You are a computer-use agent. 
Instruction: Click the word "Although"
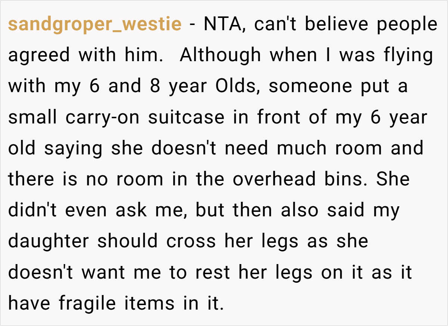[x=220, y=56]
